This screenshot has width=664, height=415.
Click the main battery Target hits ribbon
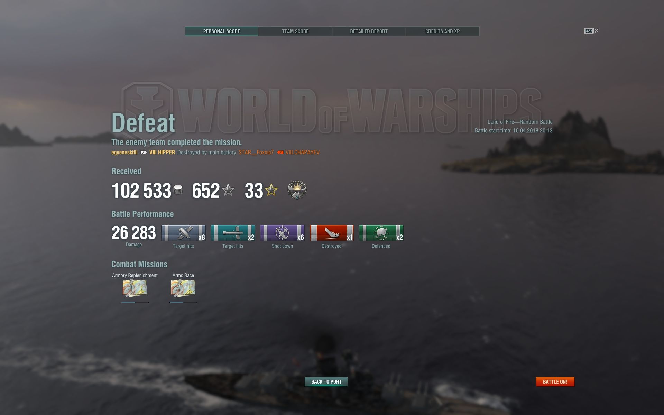[183, 233]
